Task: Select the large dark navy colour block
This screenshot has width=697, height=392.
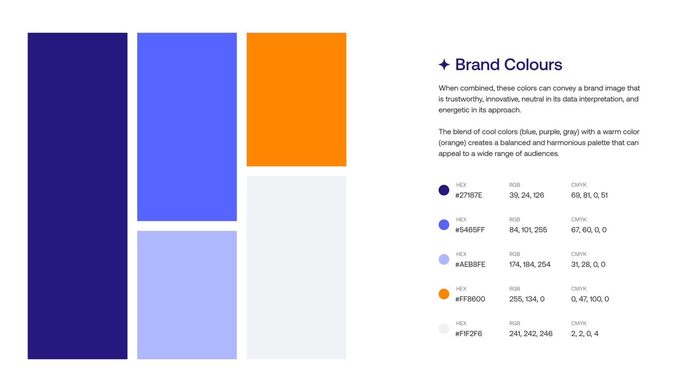Action: (x=78, y=196)
